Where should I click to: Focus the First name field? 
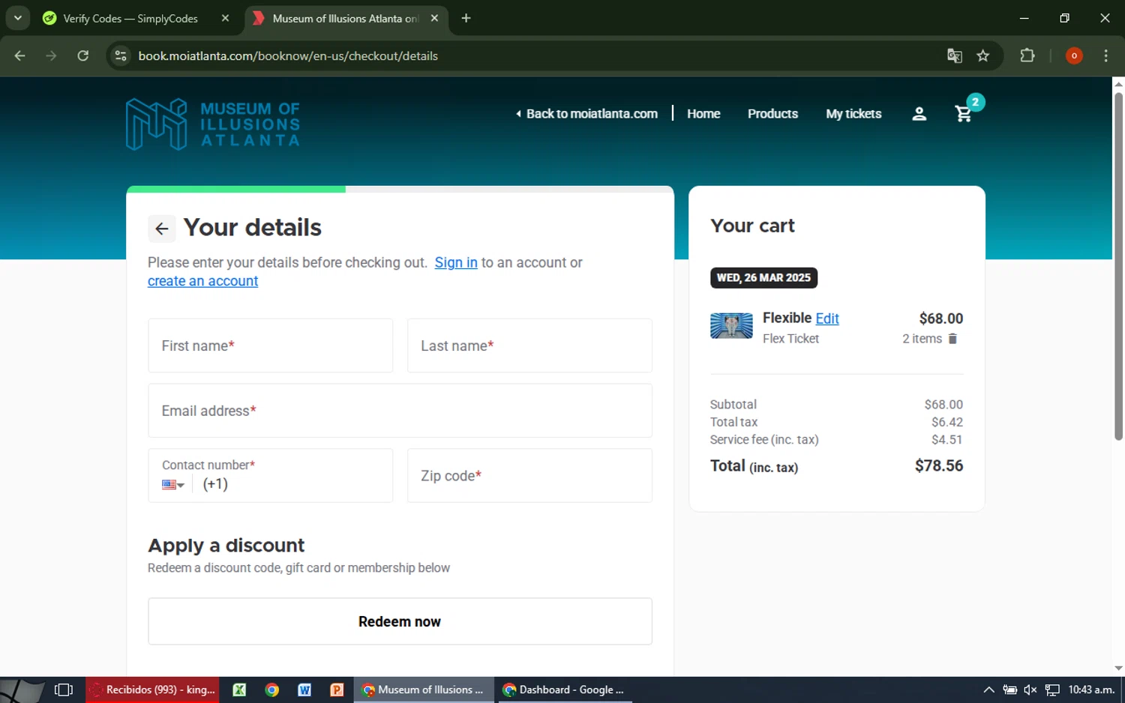point(270,346)
